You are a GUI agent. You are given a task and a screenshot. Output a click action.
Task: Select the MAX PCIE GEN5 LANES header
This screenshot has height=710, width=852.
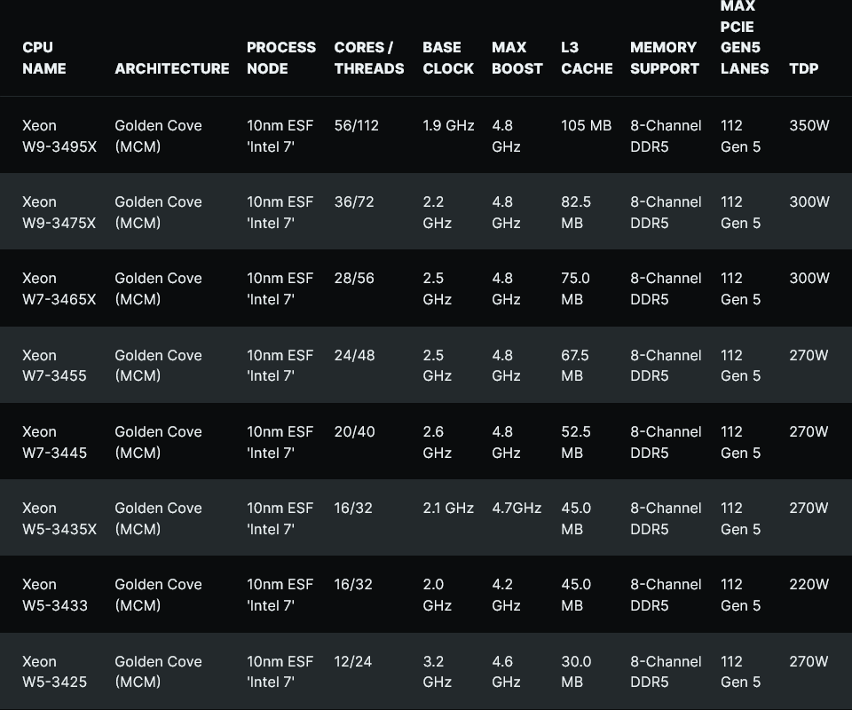[744, 37]
